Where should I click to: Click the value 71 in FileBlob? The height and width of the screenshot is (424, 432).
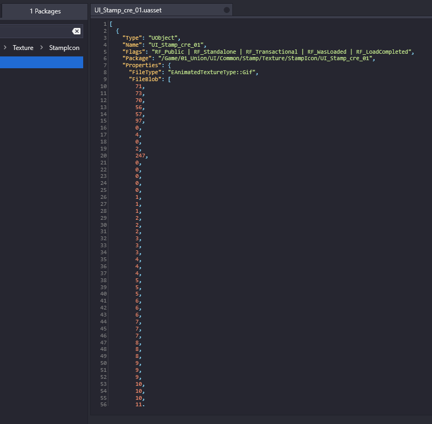[x=138, y=87]
